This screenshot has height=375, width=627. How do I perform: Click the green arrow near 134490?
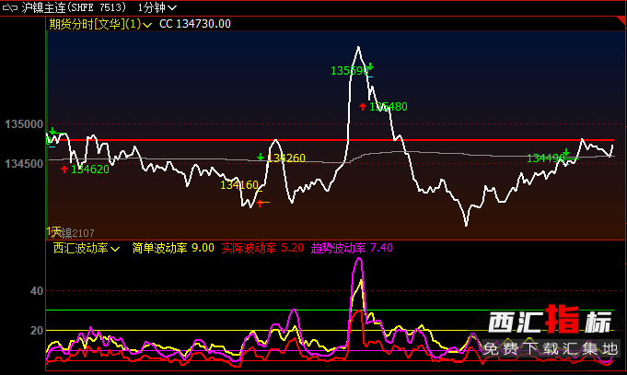tap(565, 154)
